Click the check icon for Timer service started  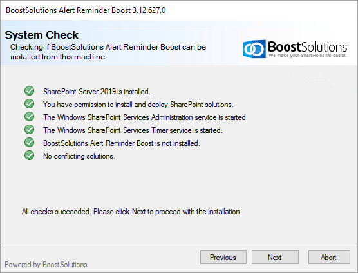(29, 130)
